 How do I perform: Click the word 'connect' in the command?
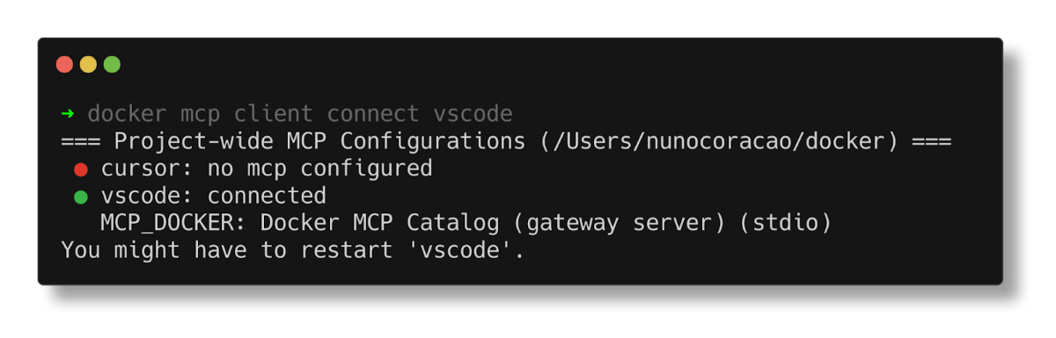(x=373, y=114)
